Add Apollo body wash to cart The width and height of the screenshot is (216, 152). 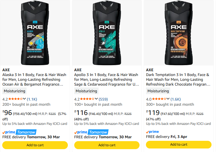(x=107, y=145)
